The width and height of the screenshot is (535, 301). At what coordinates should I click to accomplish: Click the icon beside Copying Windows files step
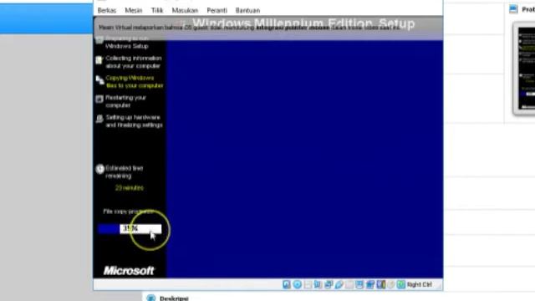coord(99,80)
